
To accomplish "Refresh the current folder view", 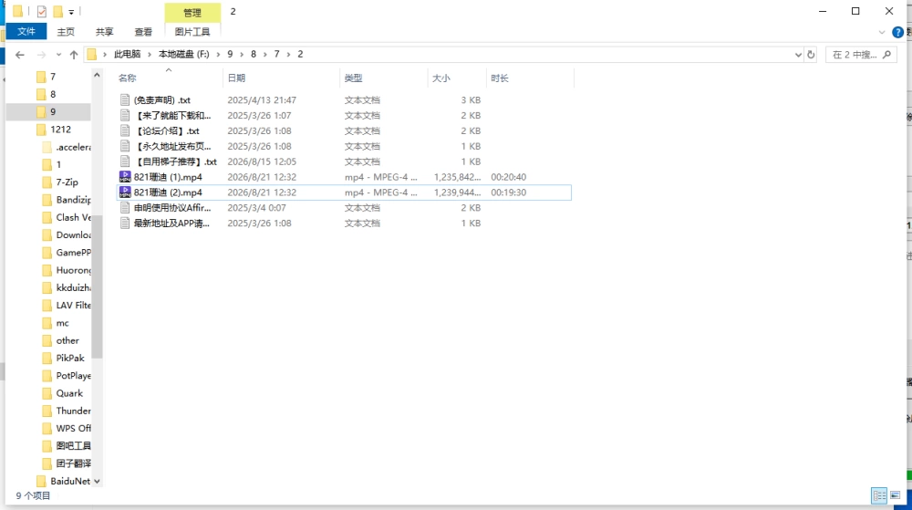I will coord(811,55).
